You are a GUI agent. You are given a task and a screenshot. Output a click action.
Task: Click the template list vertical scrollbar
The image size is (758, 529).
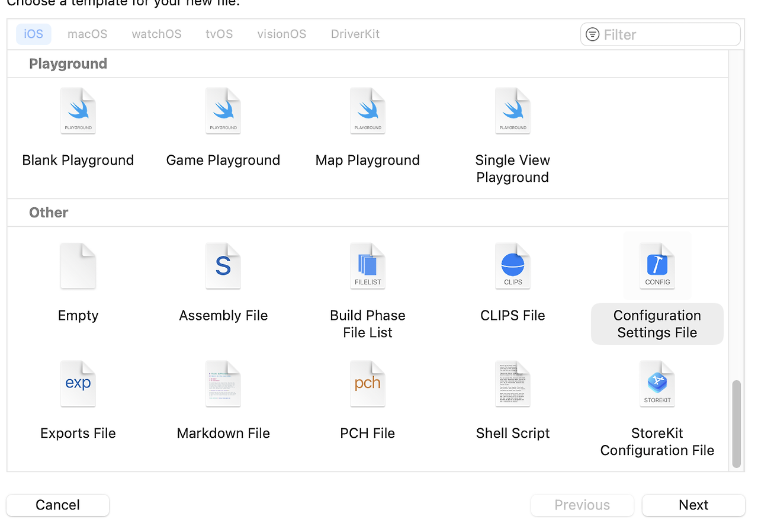point(737,424)
